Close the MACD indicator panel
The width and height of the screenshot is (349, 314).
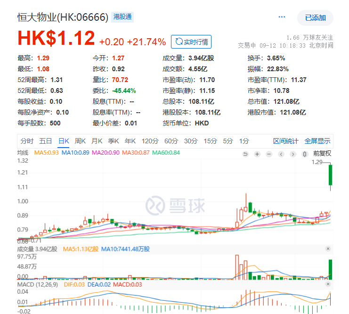coord(328,284)
